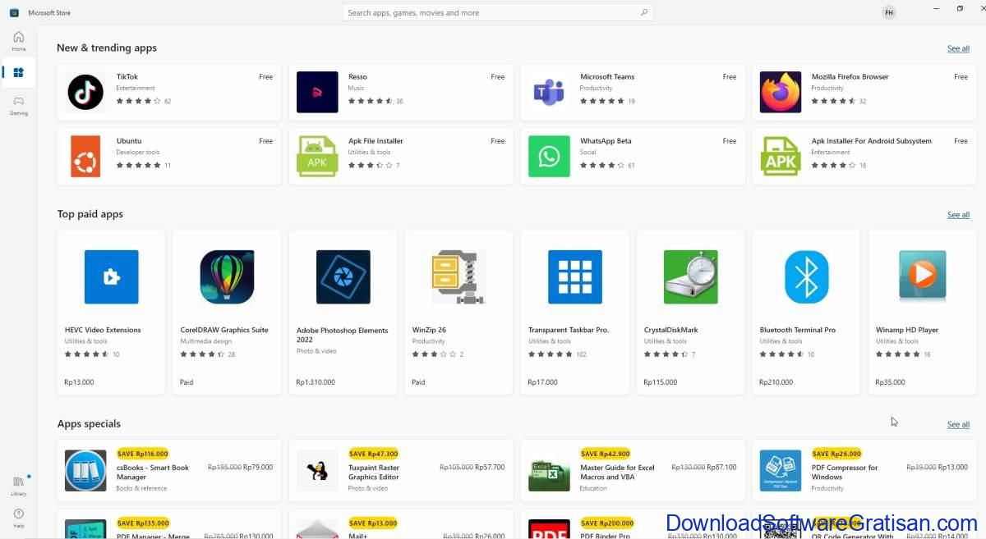The height and width of the screenshot is (539, 986).
Task: Select the CrystalDiskMark icon
Action: pyautogui.click(x=691, y=277)
